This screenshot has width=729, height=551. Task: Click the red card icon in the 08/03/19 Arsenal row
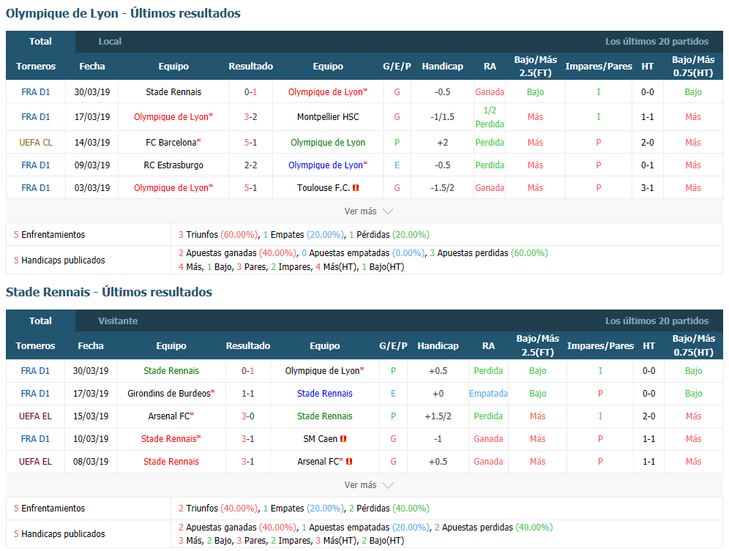click(x=349, y=461)
